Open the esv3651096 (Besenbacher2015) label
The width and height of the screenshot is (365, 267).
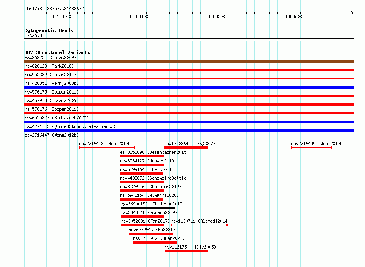coord(154,152)
